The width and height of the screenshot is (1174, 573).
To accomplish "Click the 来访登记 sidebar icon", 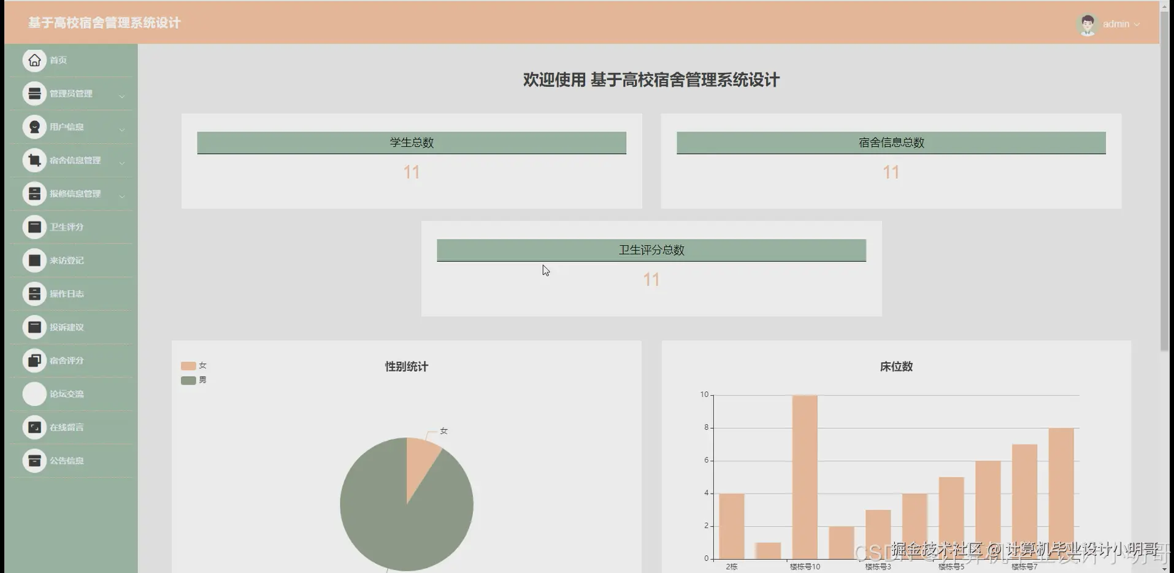I will tap(34, 260).
